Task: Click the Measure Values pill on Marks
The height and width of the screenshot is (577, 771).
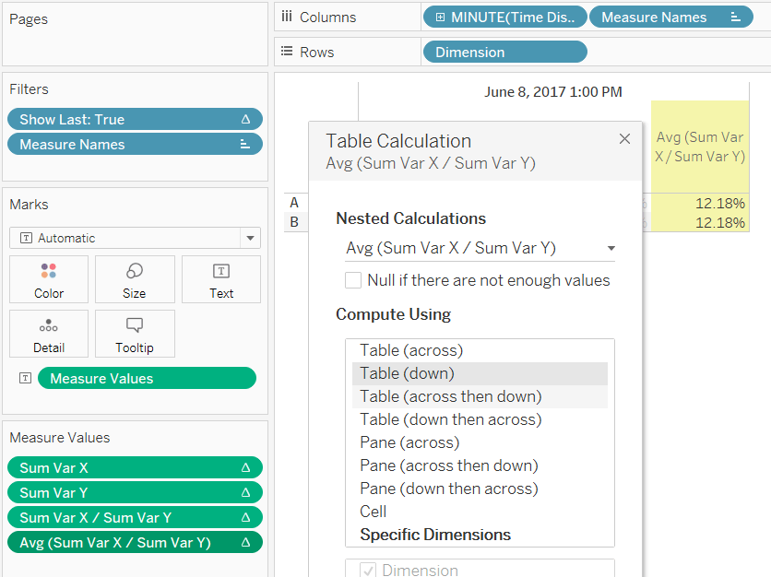Action: point(147,378)
